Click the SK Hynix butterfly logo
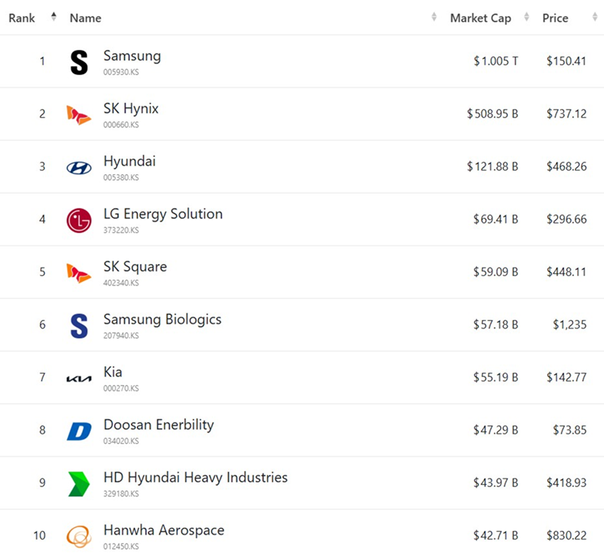The image size is (604, 559). click(79, 115)
